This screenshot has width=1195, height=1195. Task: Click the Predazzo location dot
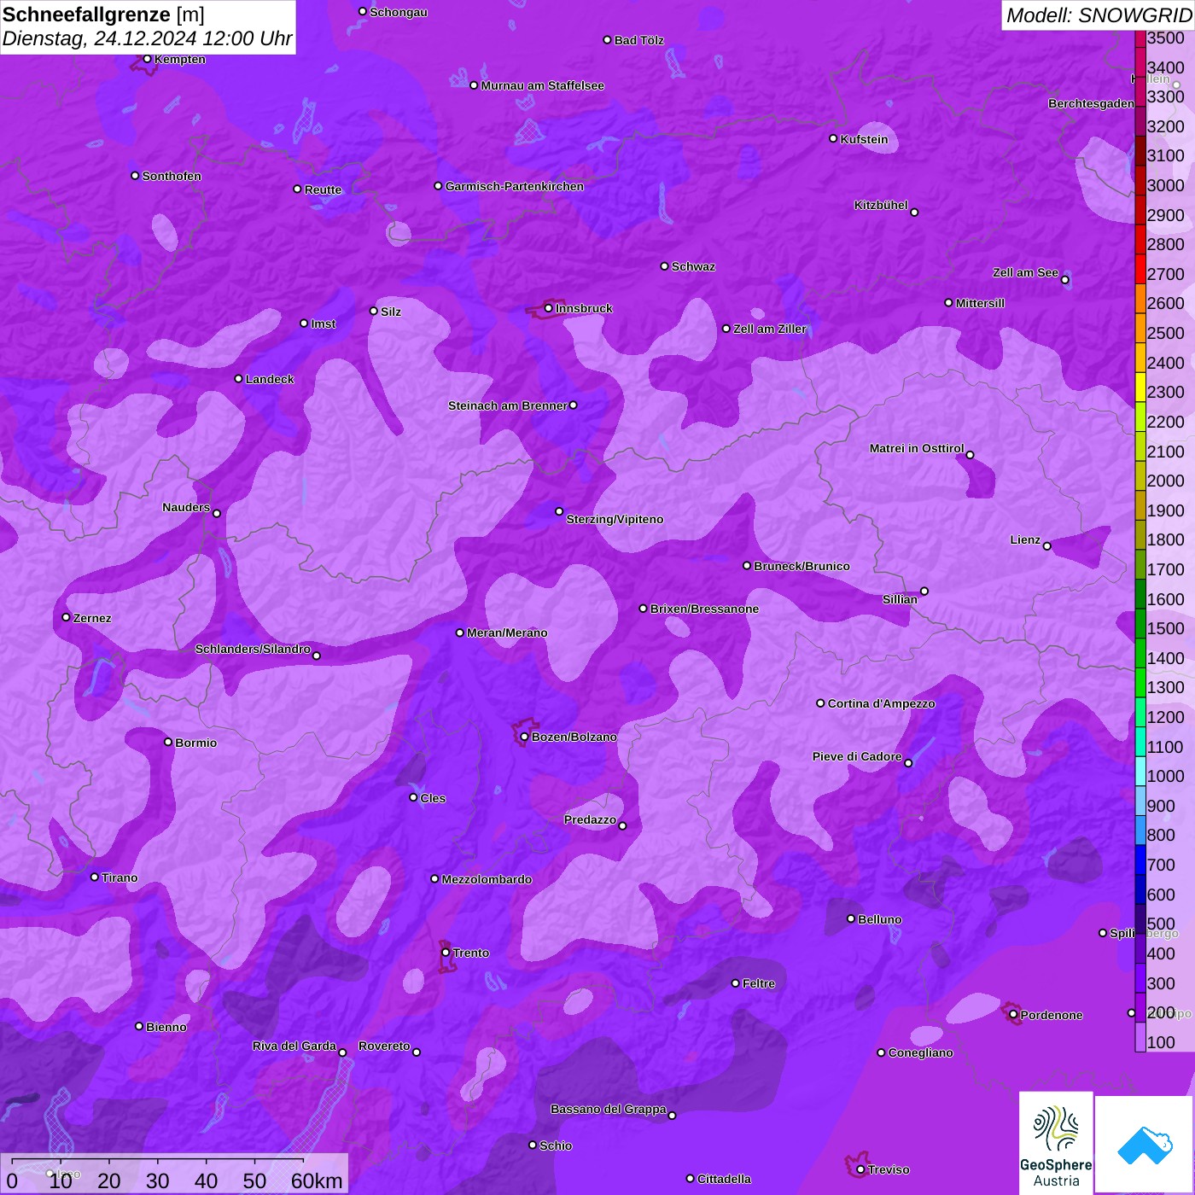coord(622,825)
